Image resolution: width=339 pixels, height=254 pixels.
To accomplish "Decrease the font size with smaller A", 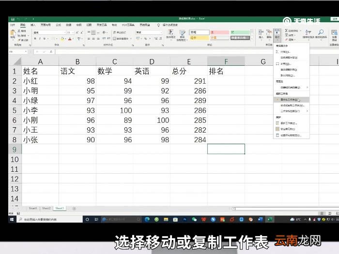I will pyautogui.click(x=82, y=32).
